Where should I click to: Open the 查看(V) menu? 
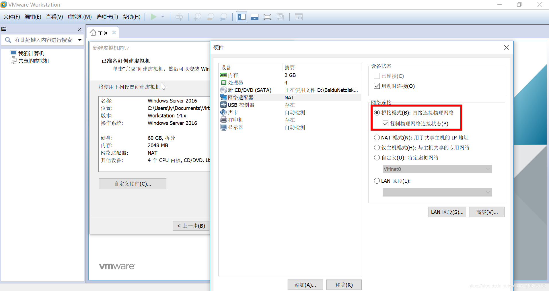point(54,17)
